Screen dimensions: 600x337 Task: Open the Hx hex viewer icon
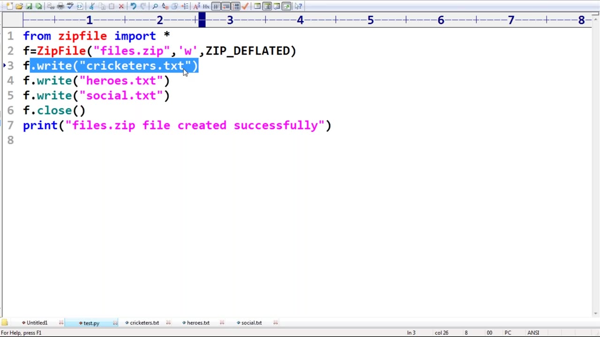[x=206, y=6]
